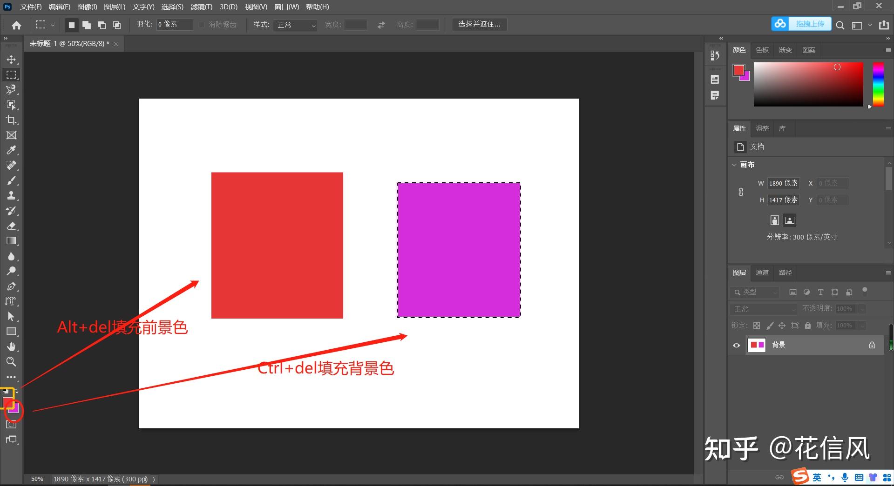This screenshot has height=486, width=894.
Task: Set canvas to landscape orientation
Action: tap(790, 220)
